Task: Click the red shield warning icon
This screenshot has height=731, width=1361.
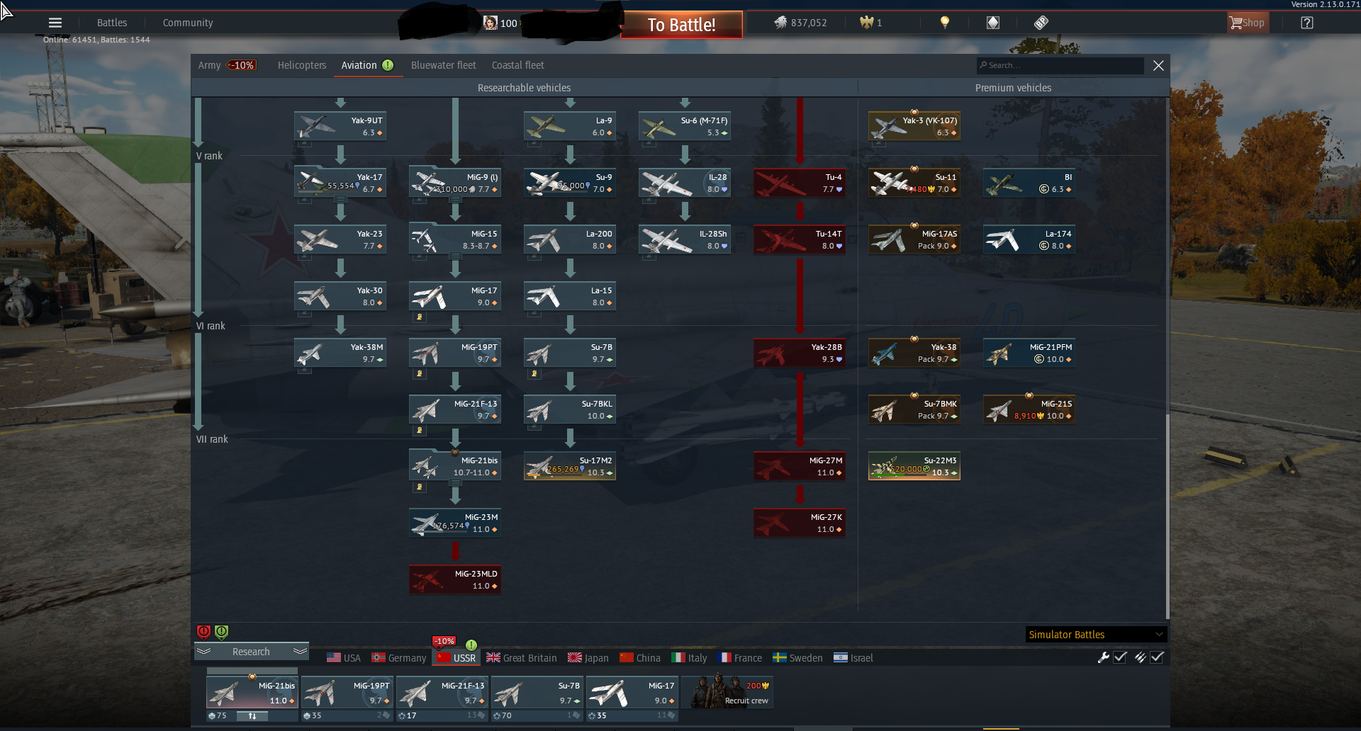Action: click(x=203, y=632)
